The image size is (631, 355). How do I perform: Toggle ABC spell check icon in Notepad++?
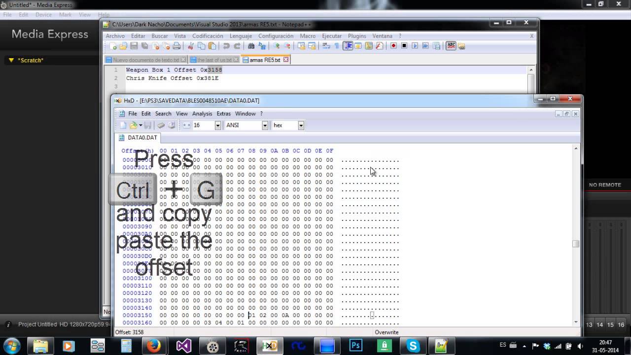tap(451, 46)
